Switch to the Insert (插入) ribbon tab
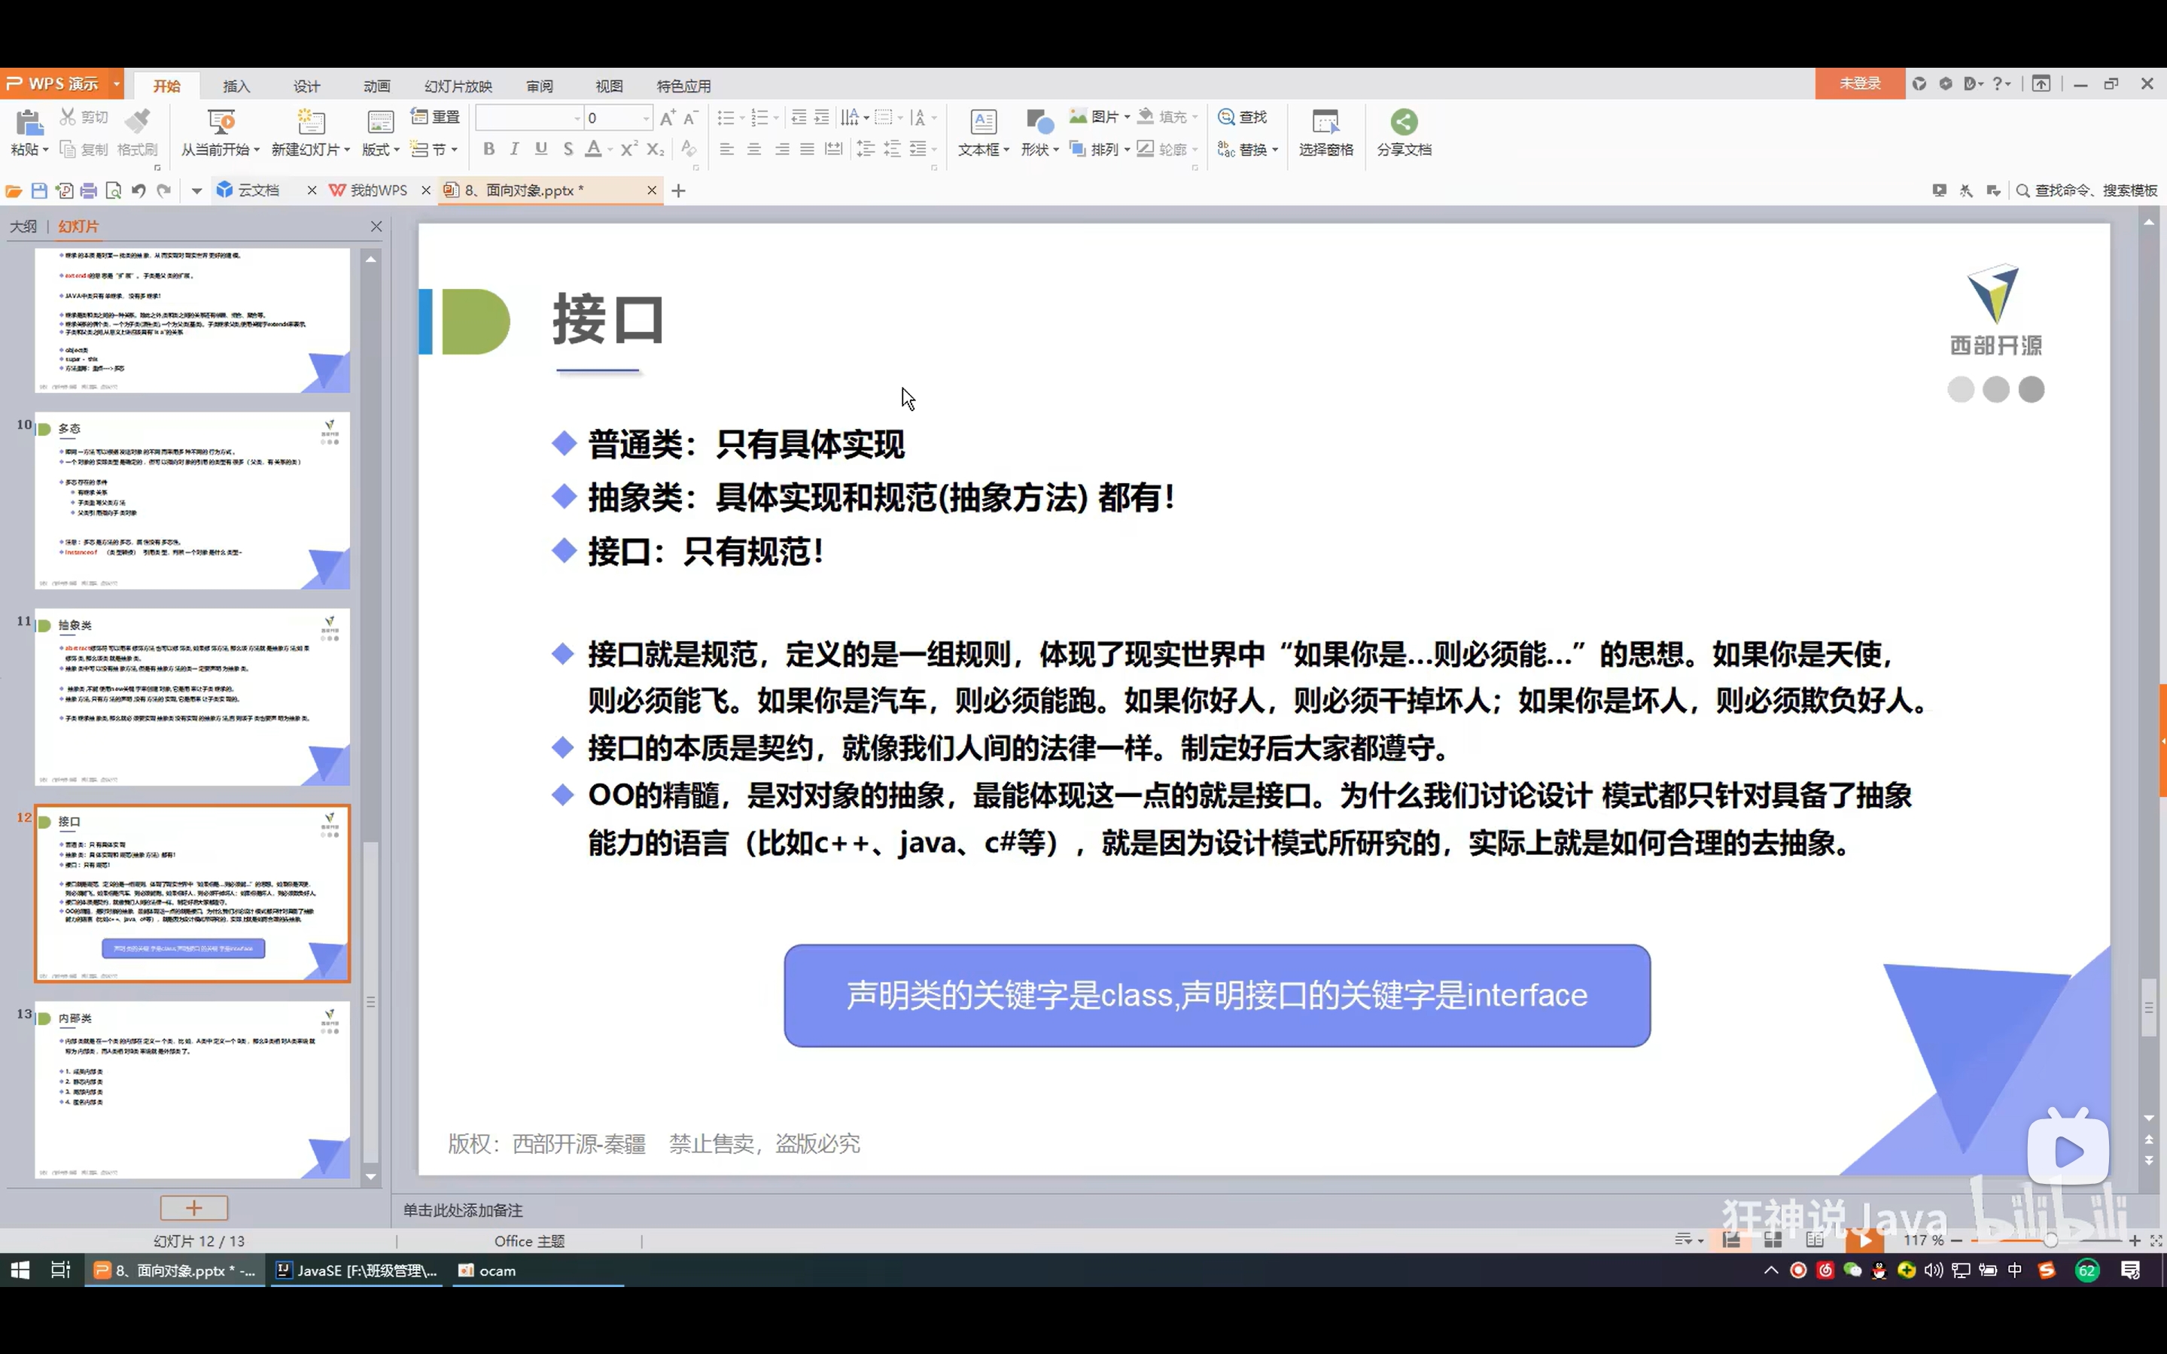Screen dimensions: 2167x1354 236,86
